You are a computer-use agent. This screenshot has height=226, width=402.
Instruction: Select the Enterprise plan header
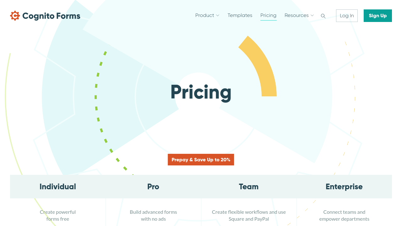point(344,187)
